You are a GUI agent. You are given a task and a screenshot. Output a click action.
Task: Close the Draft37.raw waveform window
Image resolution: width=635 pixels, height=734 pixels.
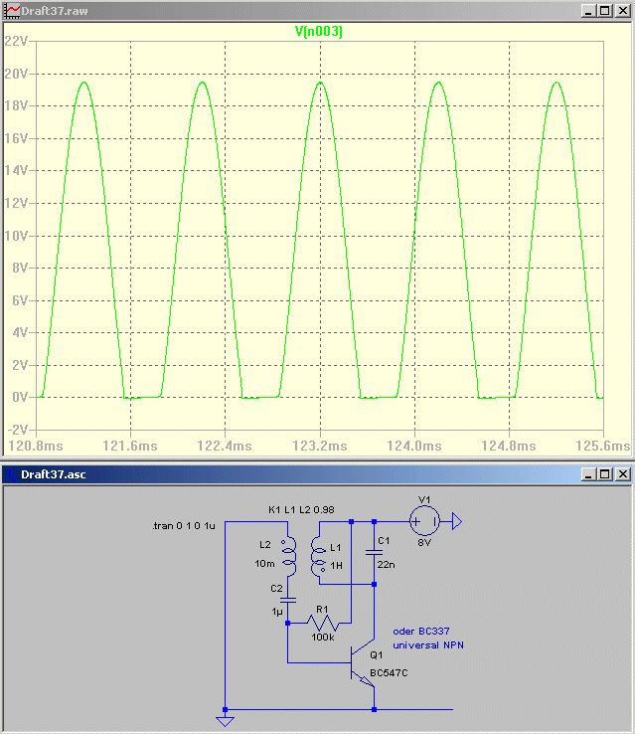(x=623, y=10)
